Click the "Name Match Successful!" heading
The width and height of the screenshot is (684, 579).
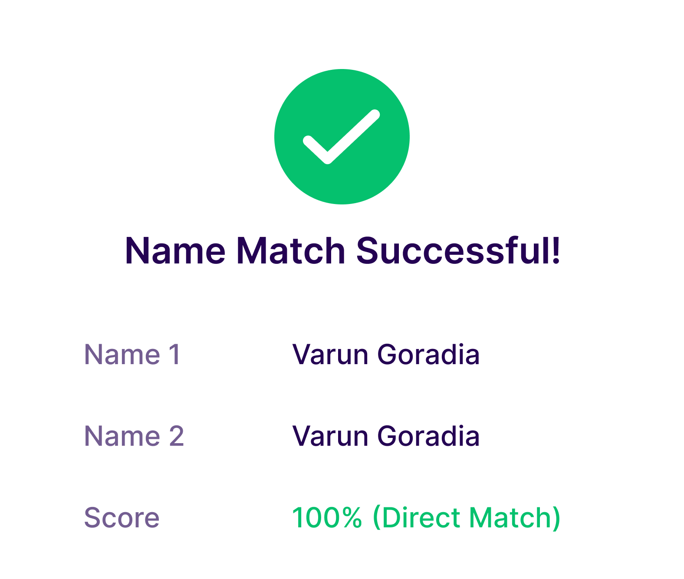pyautogui.click(x=343, y=251)
